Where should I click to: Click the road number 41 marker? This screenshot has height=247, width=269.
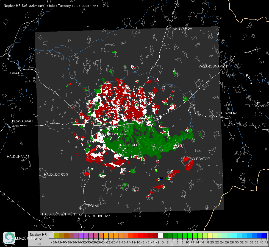pos(209,80)
